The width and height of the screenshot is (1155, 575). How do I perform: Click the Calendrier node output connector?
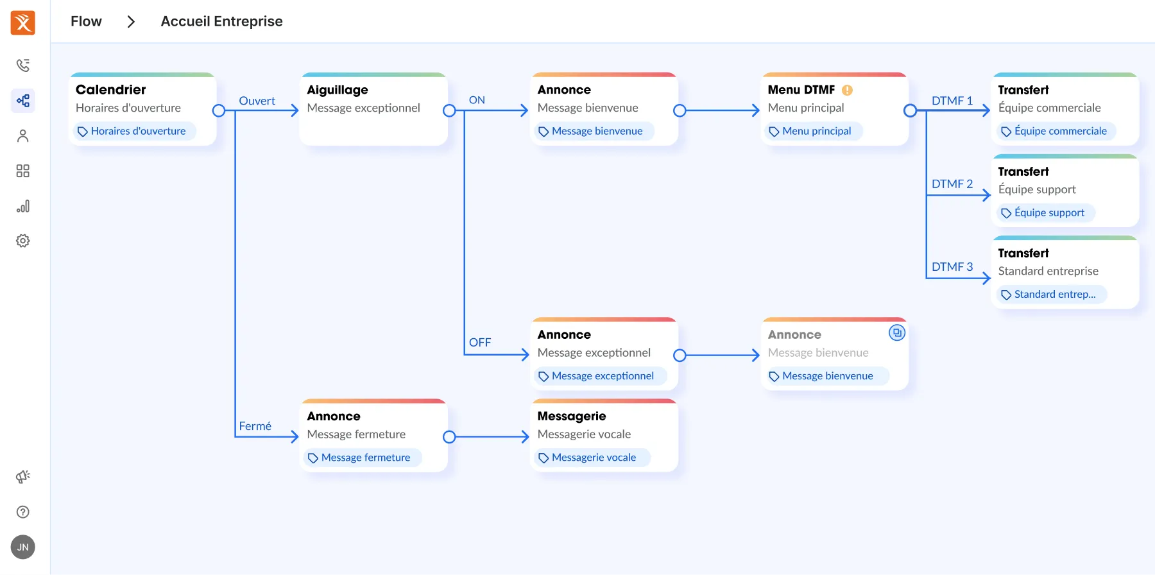click(219, 110)
